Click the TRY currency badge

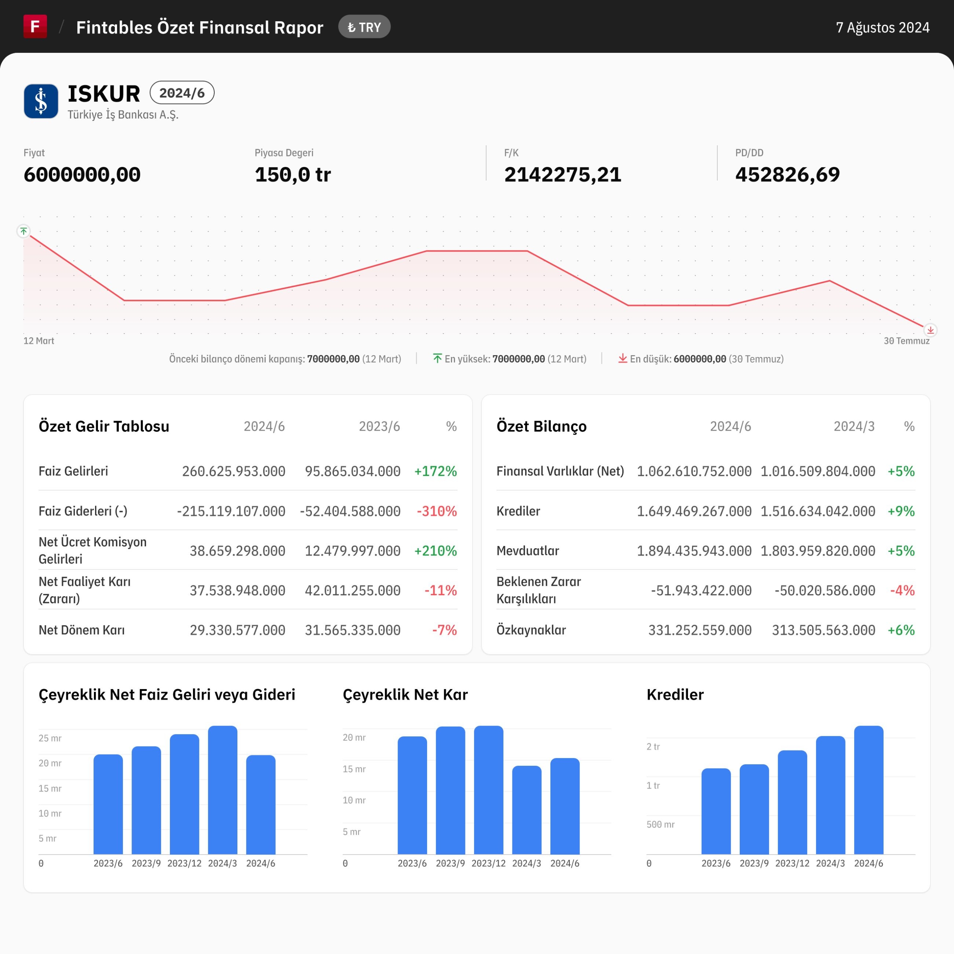364,27
